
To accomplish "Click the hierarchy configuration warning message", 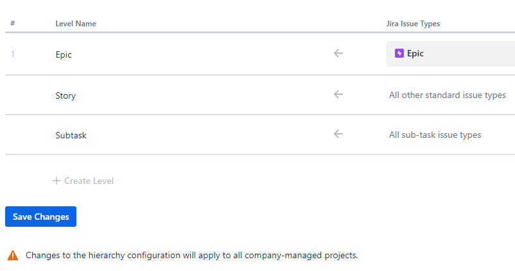I will (191, 256).
